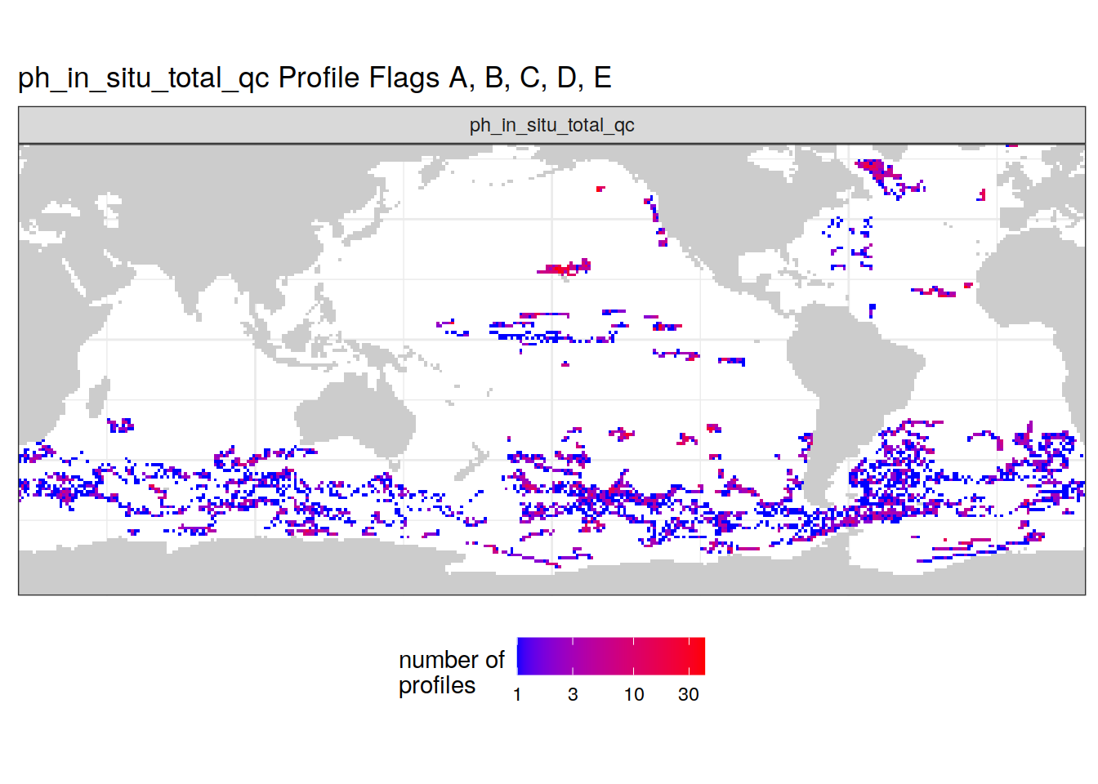
Task: Select the ph_in_situ_total_qc facet strip label
Action: [551, 125]
